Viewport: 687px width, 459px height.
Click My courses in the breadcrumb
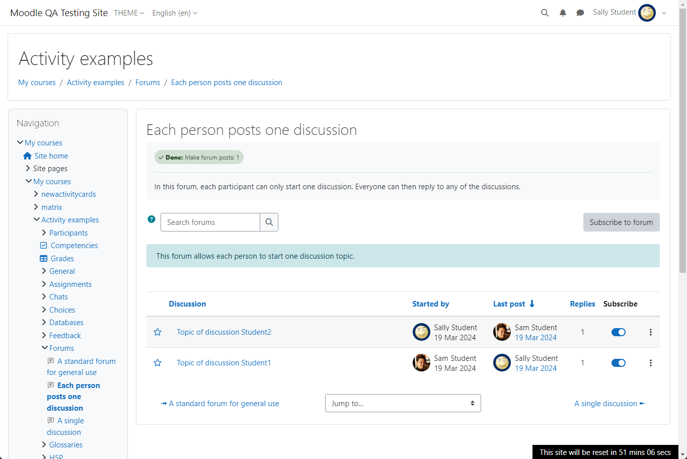point(37,83)
